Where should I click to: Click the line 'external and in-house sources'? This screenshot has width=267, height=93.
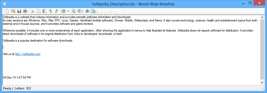48,24
